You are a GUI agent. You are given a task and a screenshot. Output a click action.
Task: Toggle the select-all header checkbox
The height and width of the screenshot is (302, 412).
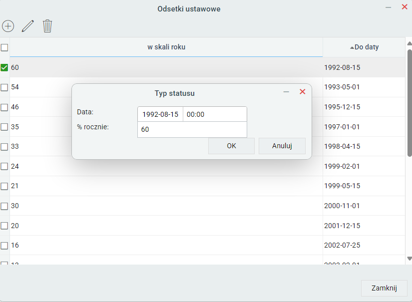coord(4,47)
